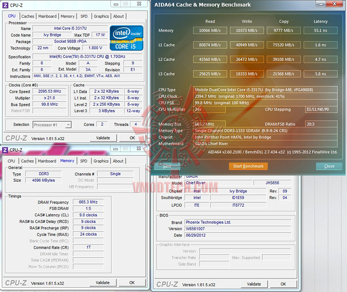
Task: Click LPCIO model IT8772
Action: pos(238,205)
